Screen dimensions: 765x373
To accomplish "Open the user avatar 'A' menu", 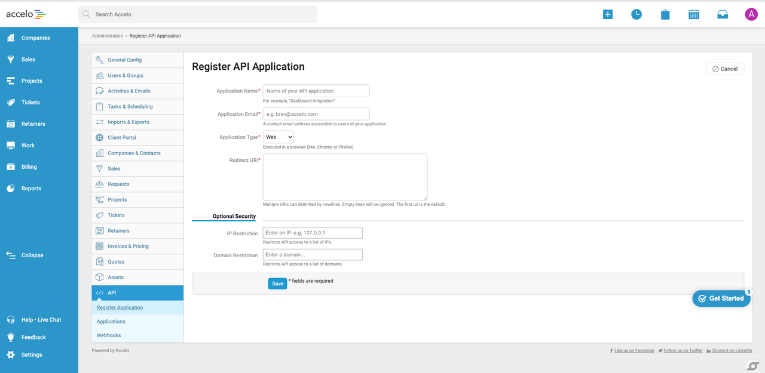I will (x=751, y=14).
